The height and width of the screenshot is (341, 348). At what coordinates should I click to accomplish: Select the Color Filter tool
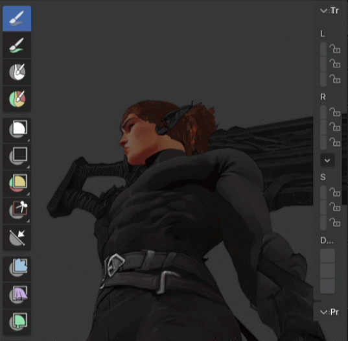17,322
